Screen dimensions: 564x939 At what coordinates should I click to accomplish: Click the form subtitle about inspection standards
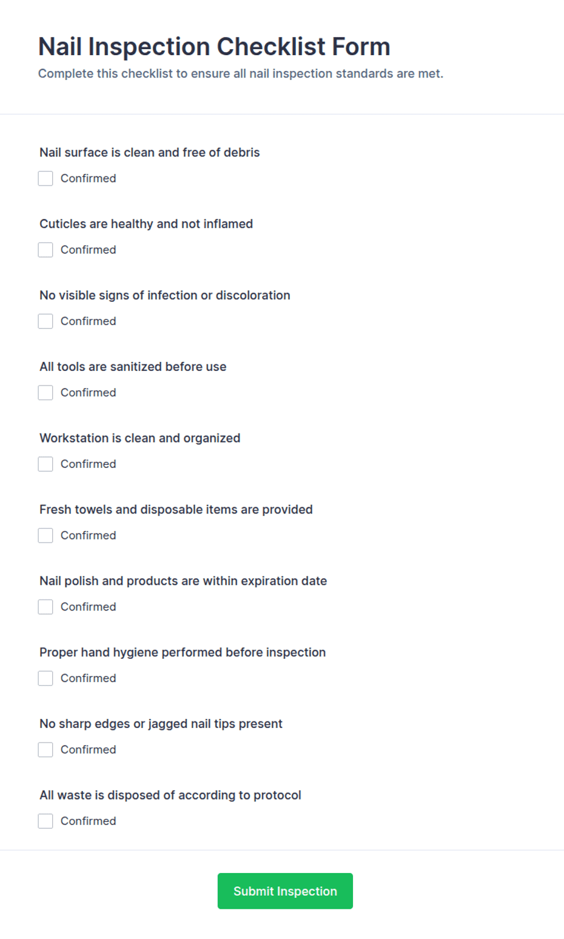pos(241,74)
